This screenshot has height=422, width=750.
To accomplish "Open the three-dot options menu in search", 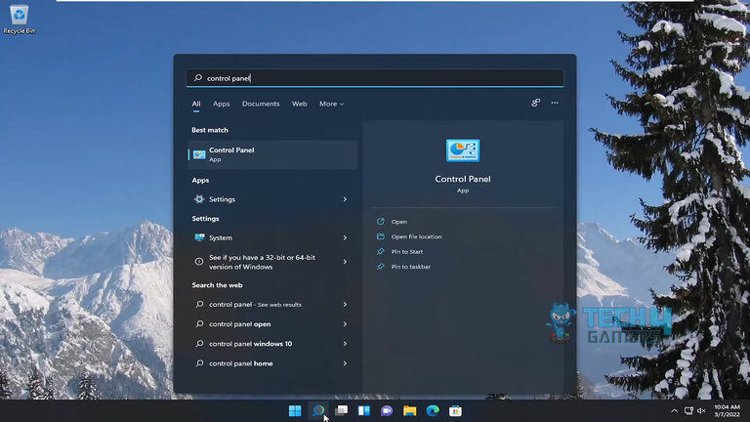I will (x=555, y=103).
